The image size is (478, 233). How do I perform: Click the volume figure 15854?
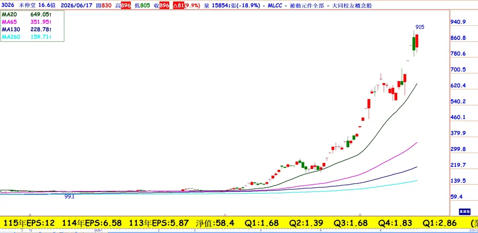[220, 5]
